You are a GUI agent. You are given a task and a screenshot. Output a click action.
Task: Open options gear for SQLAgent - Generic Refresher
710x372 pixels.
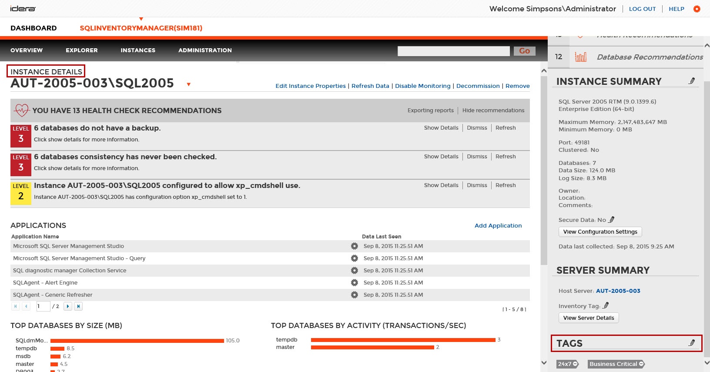355,295
